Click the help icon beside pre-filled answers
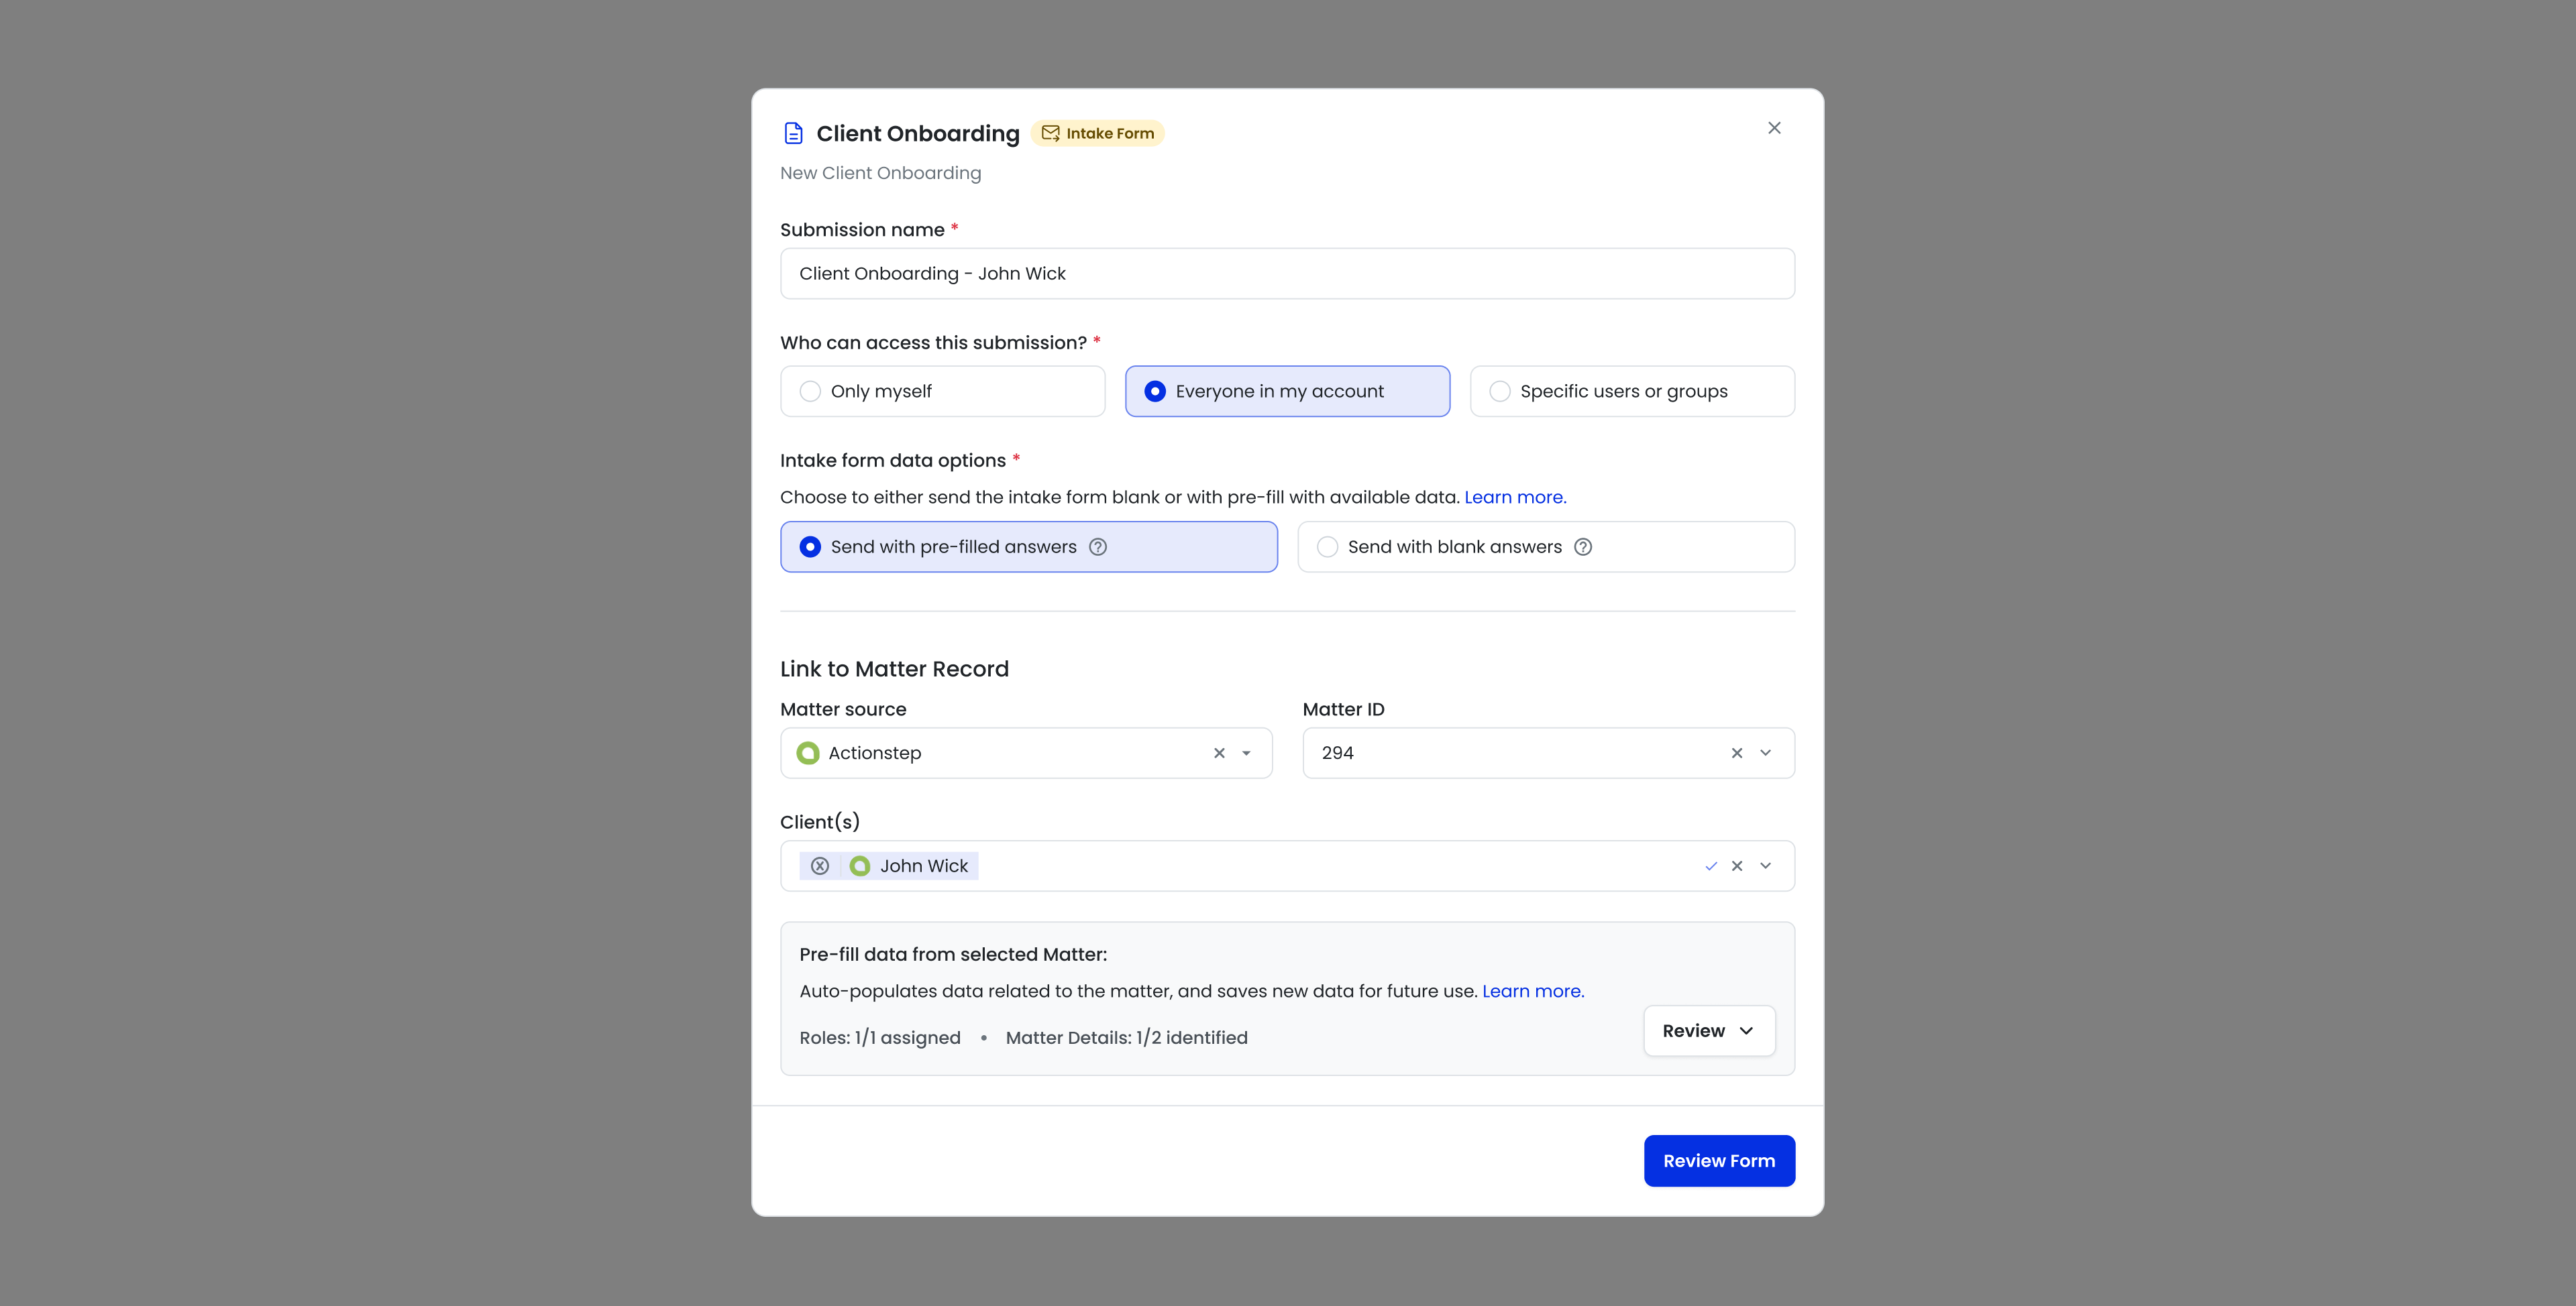Viewport: 2576px width, 1306px height. coord(1098,546)
